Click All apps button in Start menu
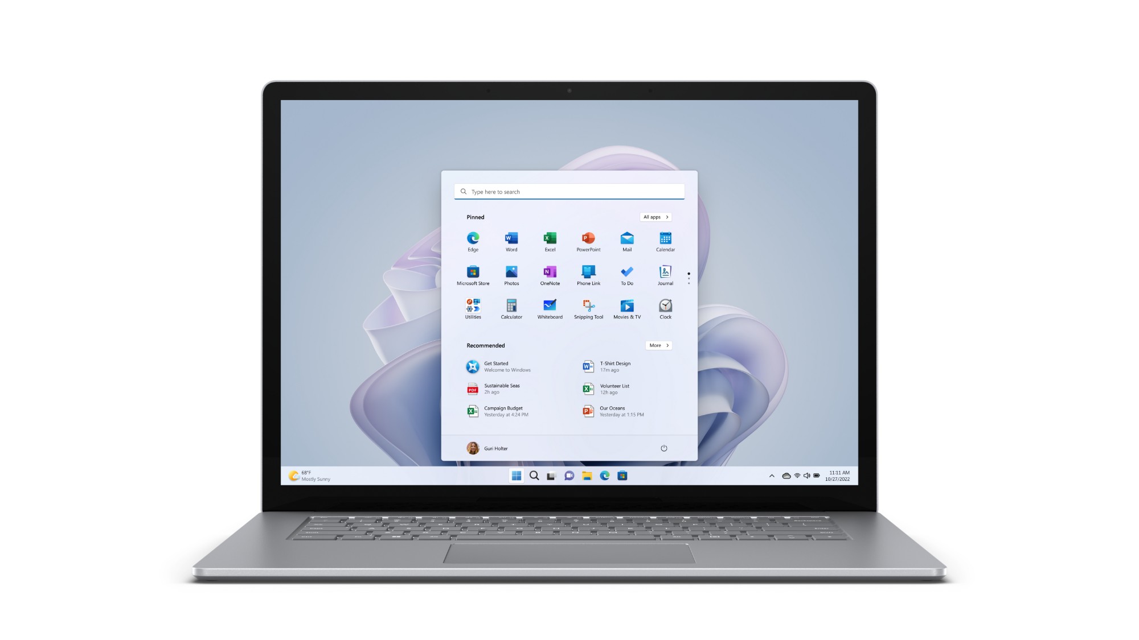Viewport: 1139px width, 640px height. (x=655, y=217)
